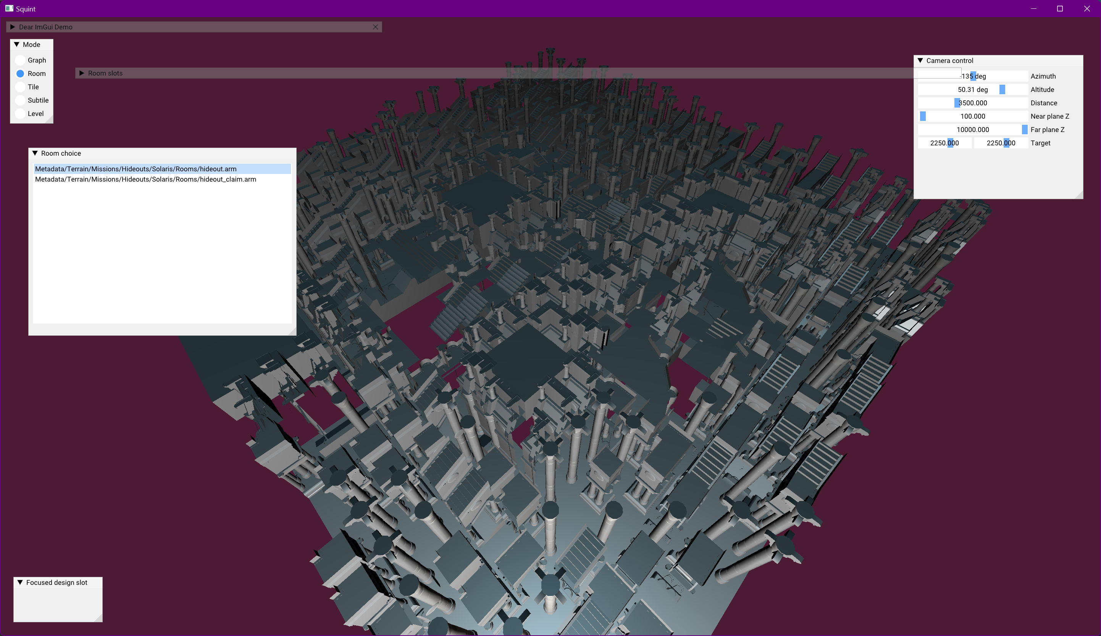Collapse the Room choice window
Image resolution: width=1101 pixels, height=636 pixels.
(35, 153)
